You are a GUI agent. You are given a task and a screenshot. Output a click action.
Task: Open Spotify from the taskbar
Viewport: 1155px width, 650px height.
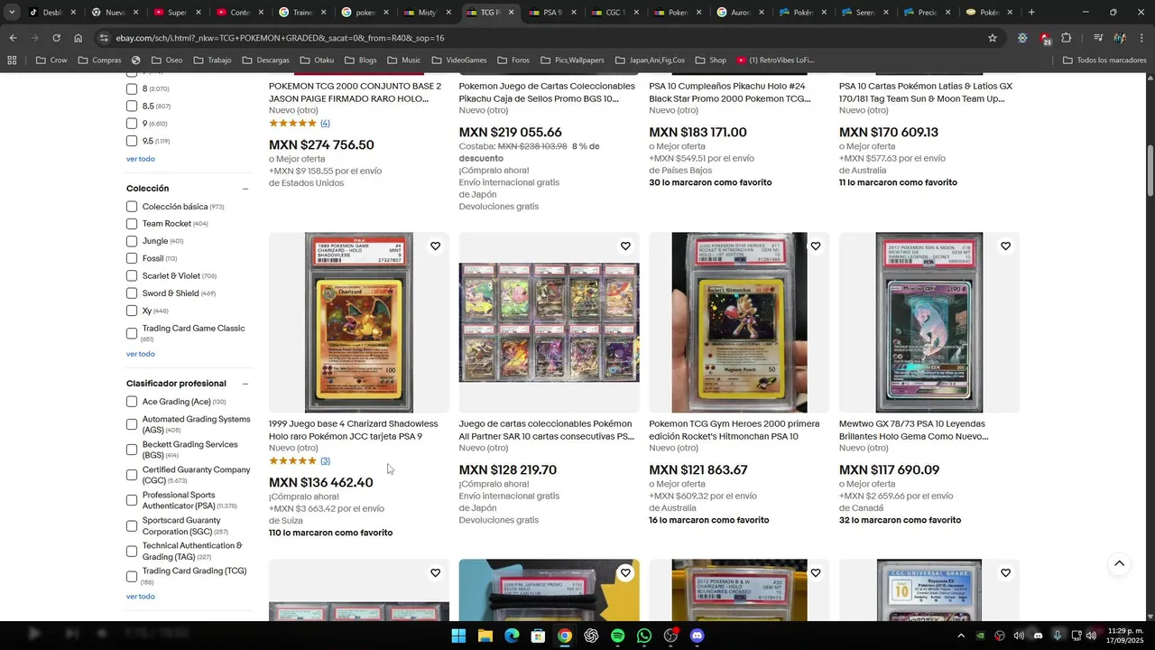click(x=617, y=636)
